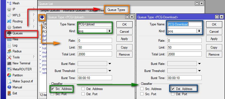Image resolution: width=225 pixels, height=99 pixels.
Task: Click the MetaROUTER icon
Action: click(x=9, y=69)
